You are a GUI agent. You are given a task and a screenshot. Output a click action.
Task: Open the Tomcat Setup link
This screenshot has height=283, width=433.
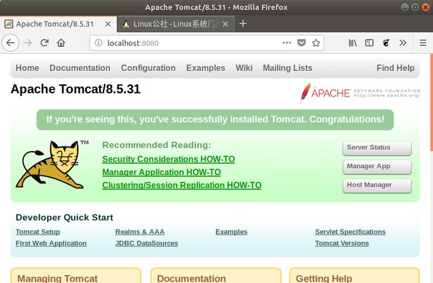point(38,231)
